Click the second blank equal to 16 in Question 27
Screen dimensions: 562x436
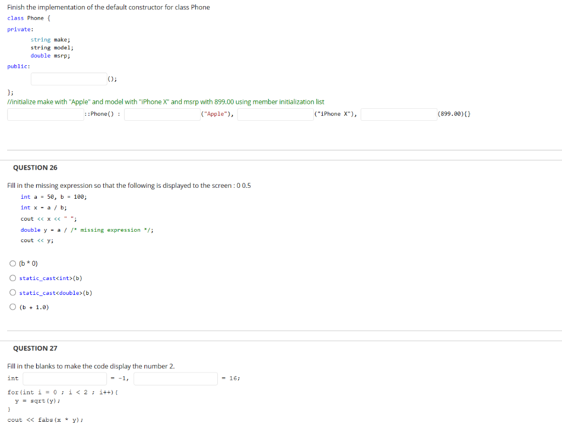[176, 378]
